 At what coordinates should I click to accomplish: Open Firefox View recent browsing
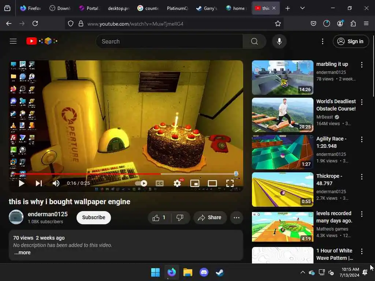tap(7, 8)
